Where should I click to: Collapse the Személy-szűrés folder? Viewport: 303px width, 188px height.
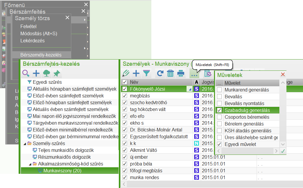(25, 144)
